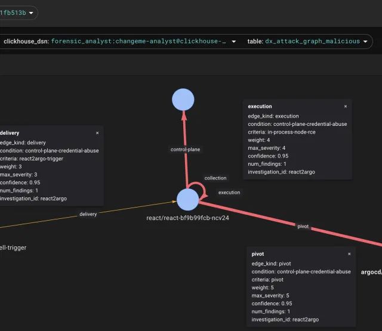The width and height of the screenshot is (382, 331).
Task: Click edge_kind: execution text
Action: click(x=273, y=116)
